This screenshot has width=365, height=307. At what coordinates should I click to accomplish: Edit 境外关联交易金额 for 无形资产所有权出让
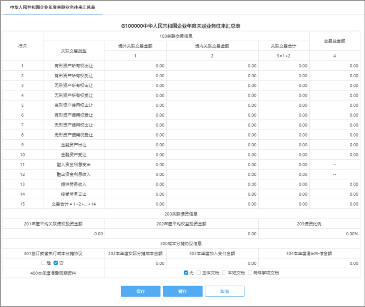pyautogui.click(x=136, y=85)
